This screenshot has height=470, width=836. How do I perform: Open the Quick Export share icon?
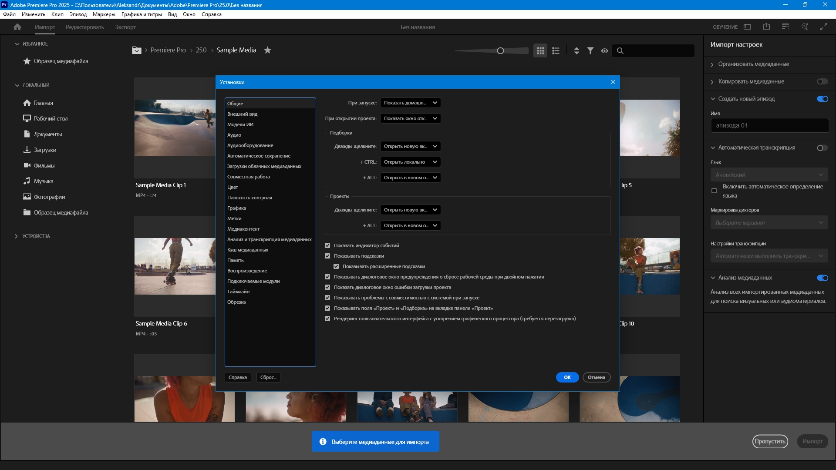pyautogui.click(x=766, y=27)
